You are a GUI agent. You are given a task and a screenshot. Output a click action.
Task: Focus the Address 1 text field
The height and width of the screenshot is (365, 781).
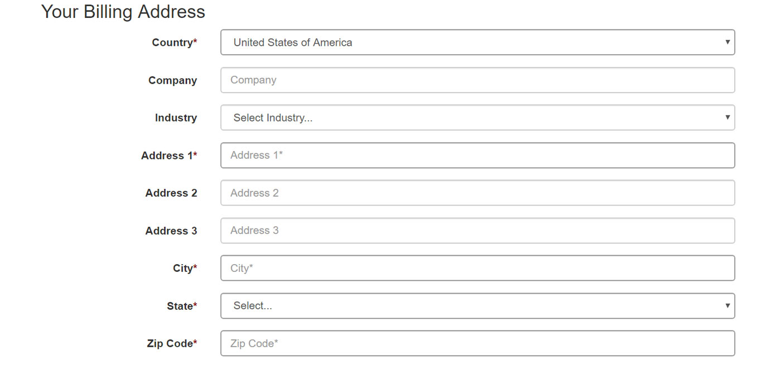click(x=477, y=155)
